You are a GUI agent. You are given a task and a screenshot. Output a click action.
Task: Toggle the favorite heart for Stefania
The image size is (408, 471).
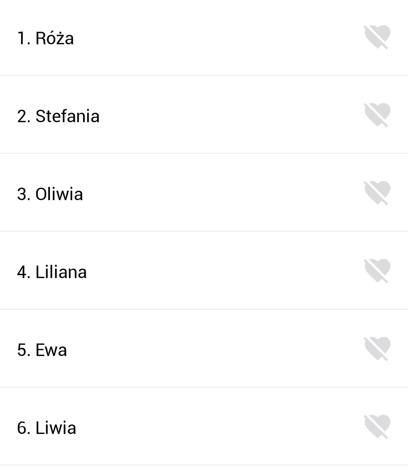pyautogui.click(x=377, y=115)
